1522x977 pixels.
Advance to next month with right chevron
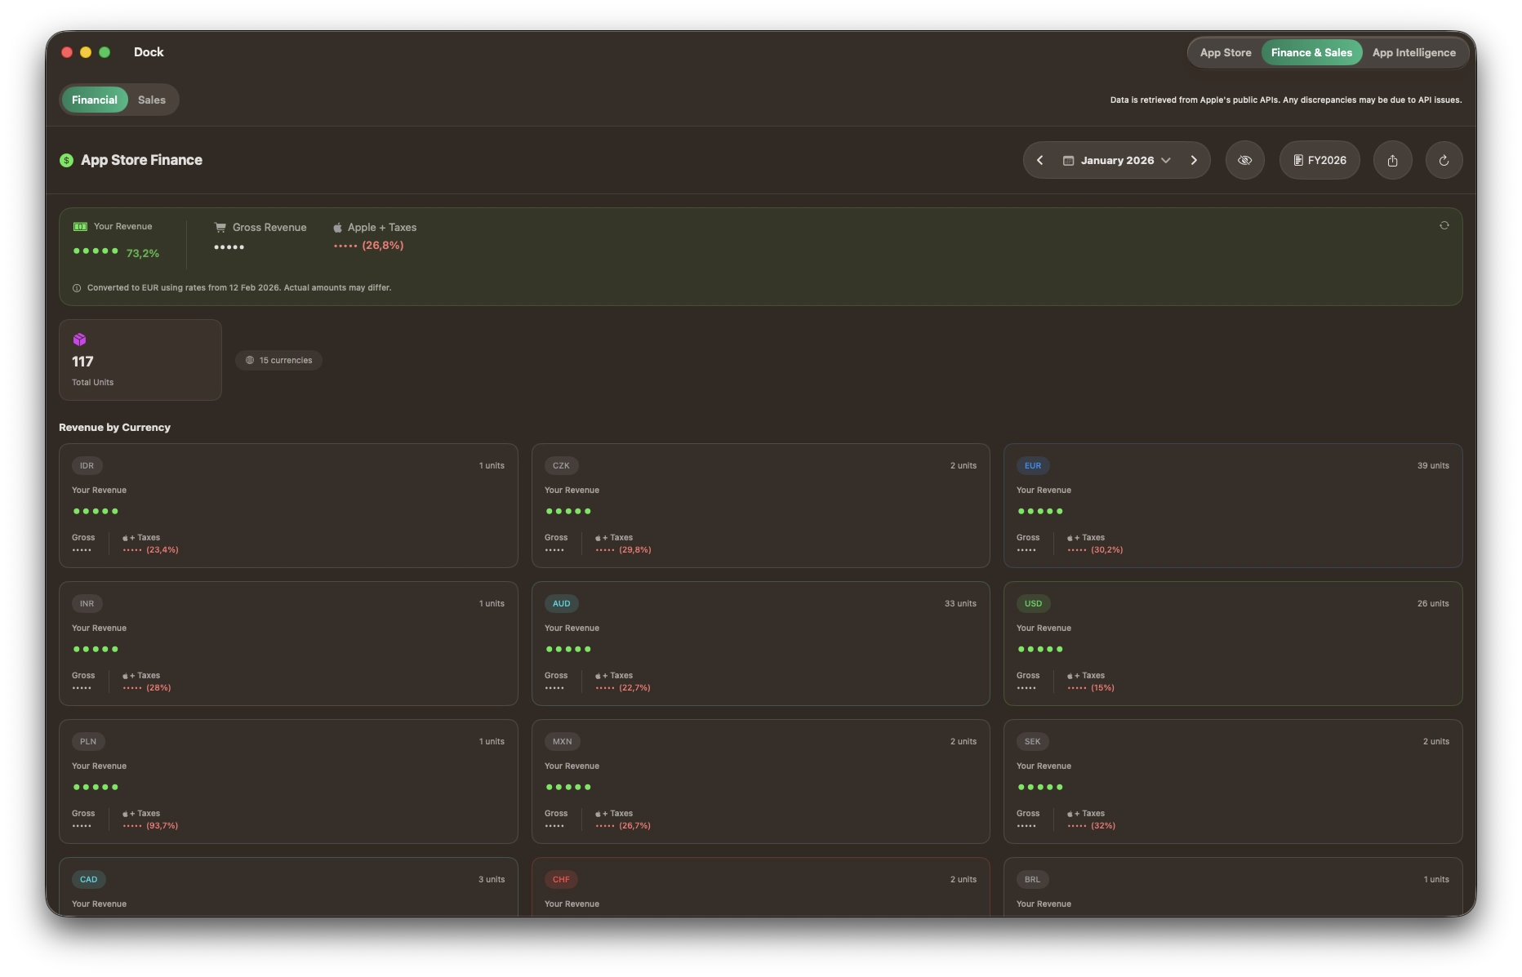[1193, 160]
